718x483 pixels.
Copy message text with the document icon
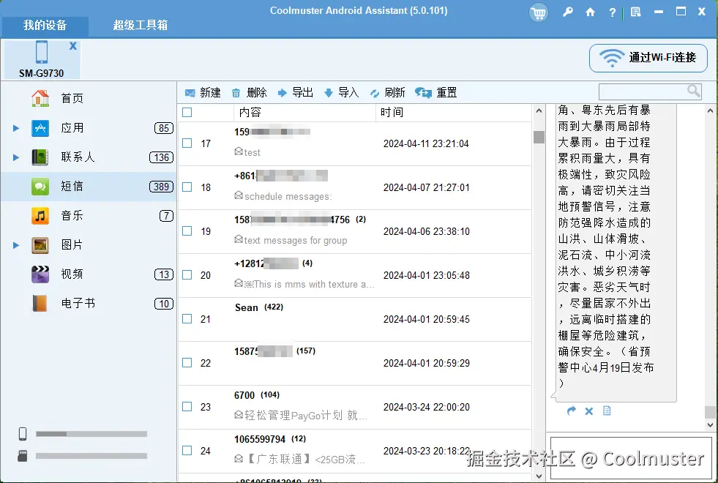click(607, 411)
